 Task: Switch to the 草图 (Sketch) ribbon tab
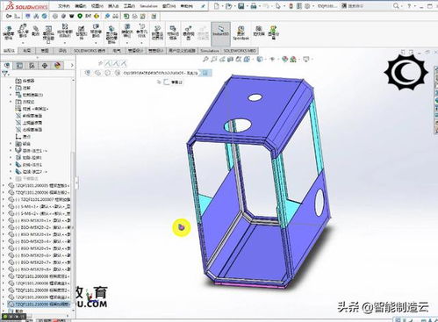point(45,51)
